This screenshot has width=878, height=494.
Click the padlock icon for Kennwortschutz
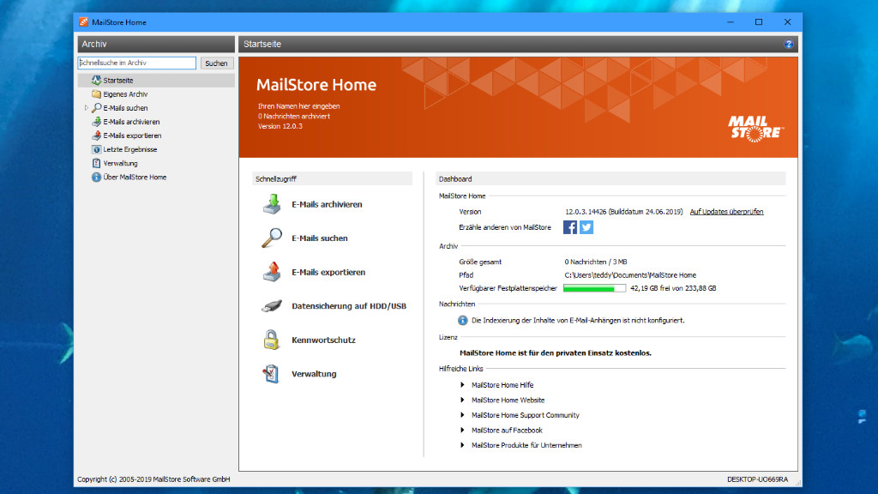[x=271, y=340]
